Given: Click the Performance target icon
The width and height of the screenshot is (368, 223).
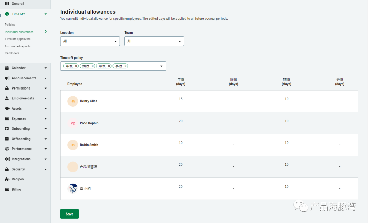Looking at the screenshot, I should [7, 149].
